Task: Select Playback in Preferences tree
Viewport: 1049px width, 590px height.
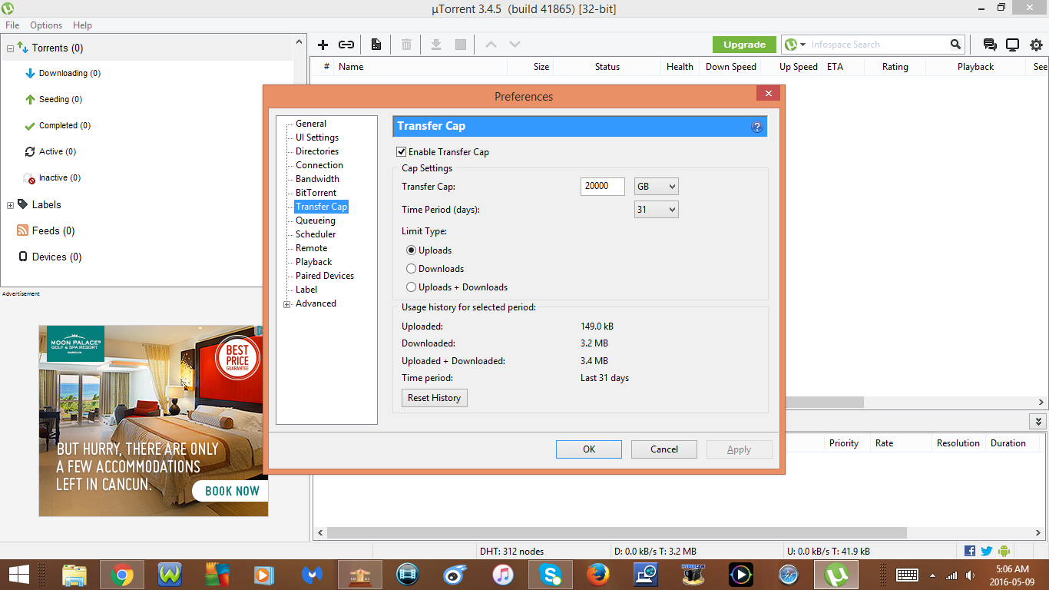Action: tap(313, 262)
